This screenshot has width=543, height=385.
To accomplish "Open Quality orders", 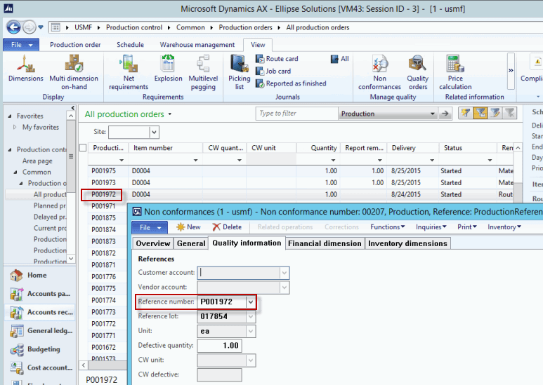I will 418,72.
